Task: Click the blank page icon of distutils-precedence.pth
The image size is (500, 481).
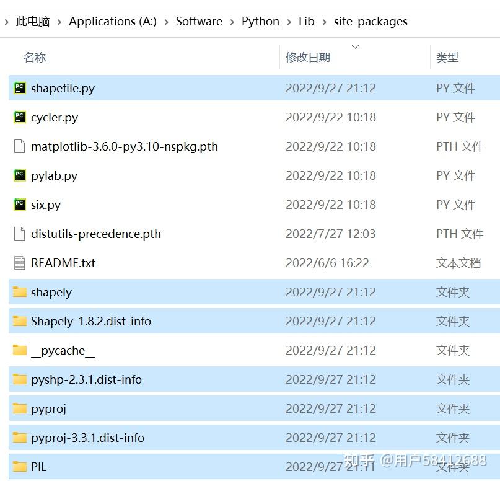Action: coord(19,234)
